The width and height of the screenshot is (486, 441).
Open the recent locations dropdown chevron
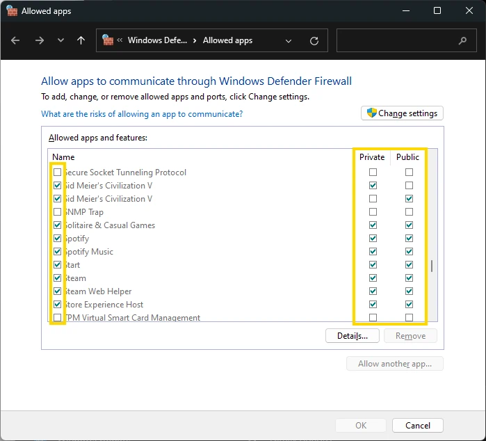point(60,40)
